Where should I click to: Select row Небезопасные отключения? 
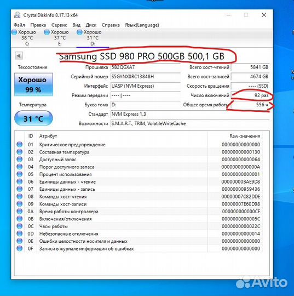click(139, 234)
